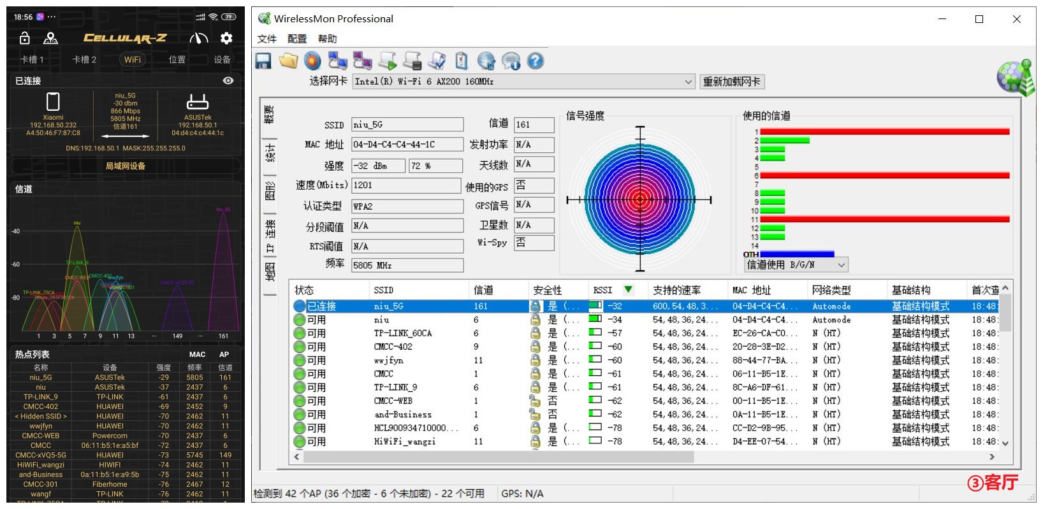The width and height of the screenshot is (1043, 509).
Task: Tap the ASUSTek router icon
Action: coord(198,102)
